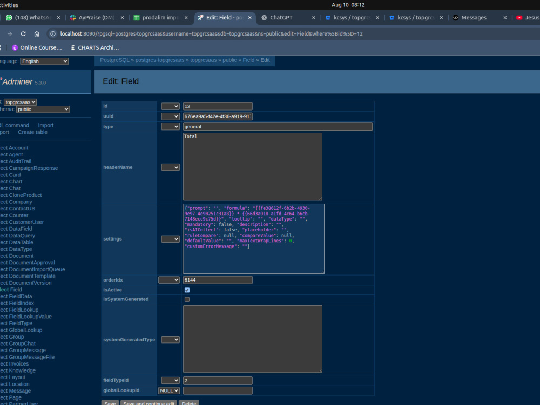This screenshot has height=405, width=540.
Task: Open PostgreSQL breadcrumb link
Action: pos(114,60)
